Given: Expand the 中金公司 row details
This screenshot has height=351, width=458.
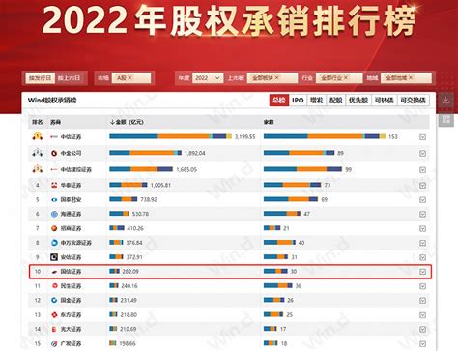Looking at the screenshot, I should (422, 154).
